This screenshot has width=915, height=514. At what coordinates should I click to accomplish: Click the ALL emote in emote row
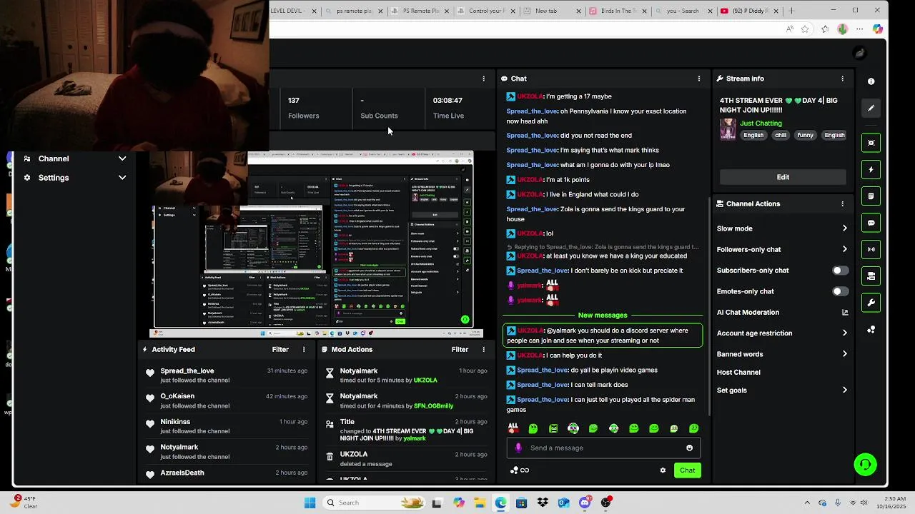pos(513,428)
